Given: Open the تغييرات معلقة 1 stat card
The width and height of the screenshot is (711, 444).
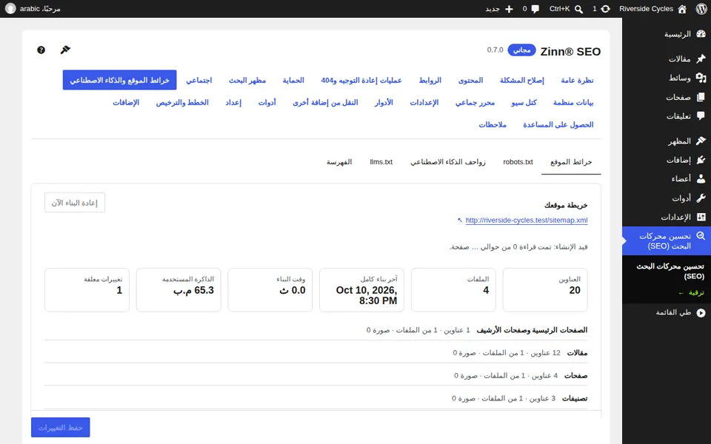Looking at the screenshot, I should click(x=87, y=290).
